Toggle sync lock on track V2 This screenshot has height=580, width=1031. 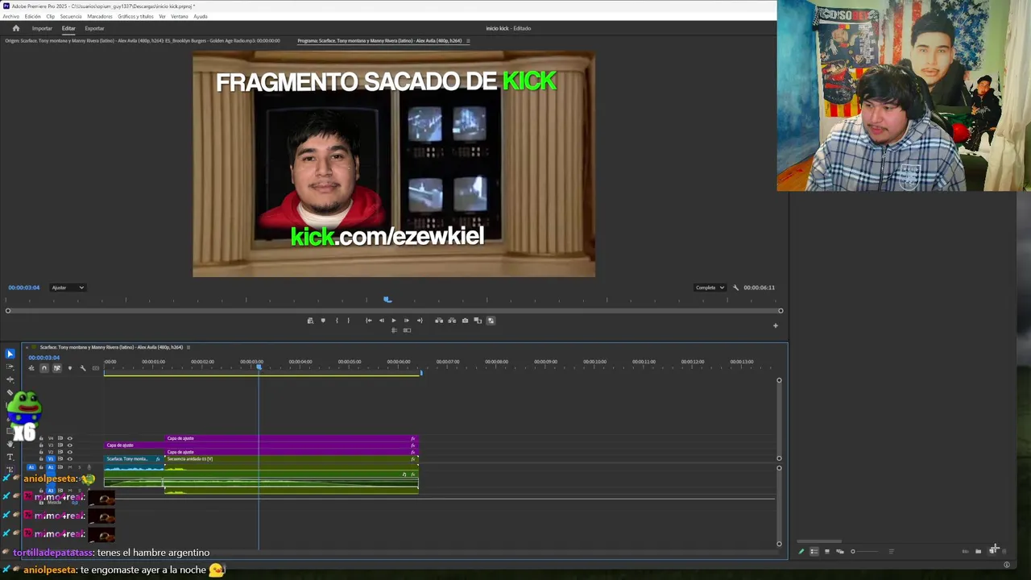point(60,452)
